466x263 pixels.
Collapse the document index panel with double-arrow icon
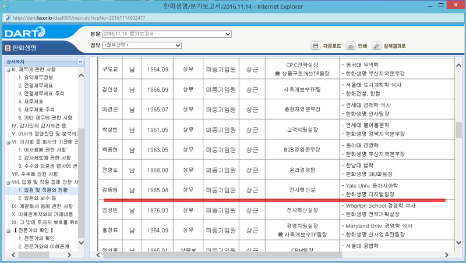80,62
